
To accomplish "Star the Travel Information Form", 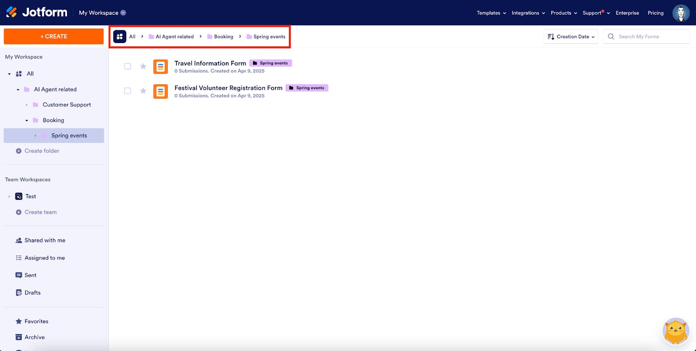I will (x=143, y=66).
